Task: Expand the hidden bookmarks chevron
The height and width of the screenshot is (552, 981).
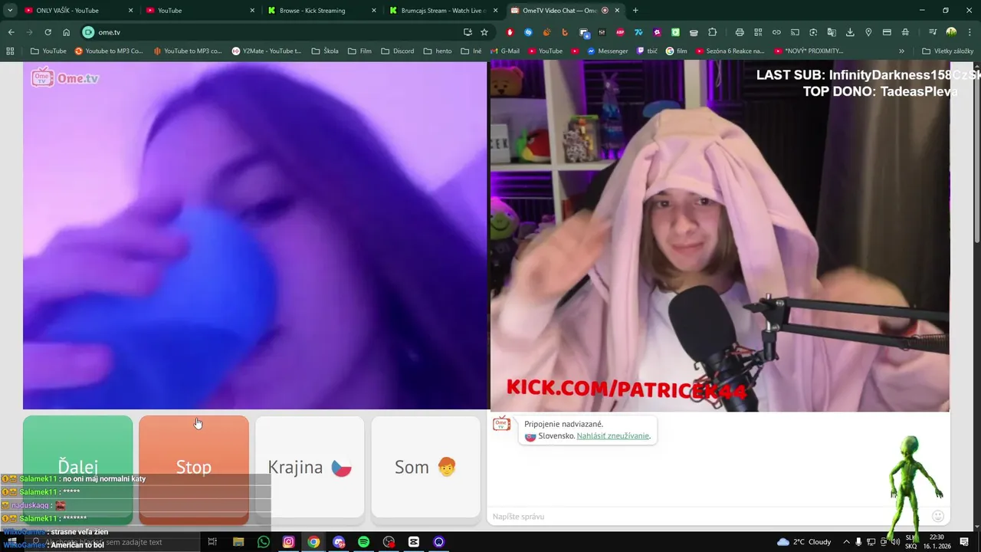Action: click(901, 51)
